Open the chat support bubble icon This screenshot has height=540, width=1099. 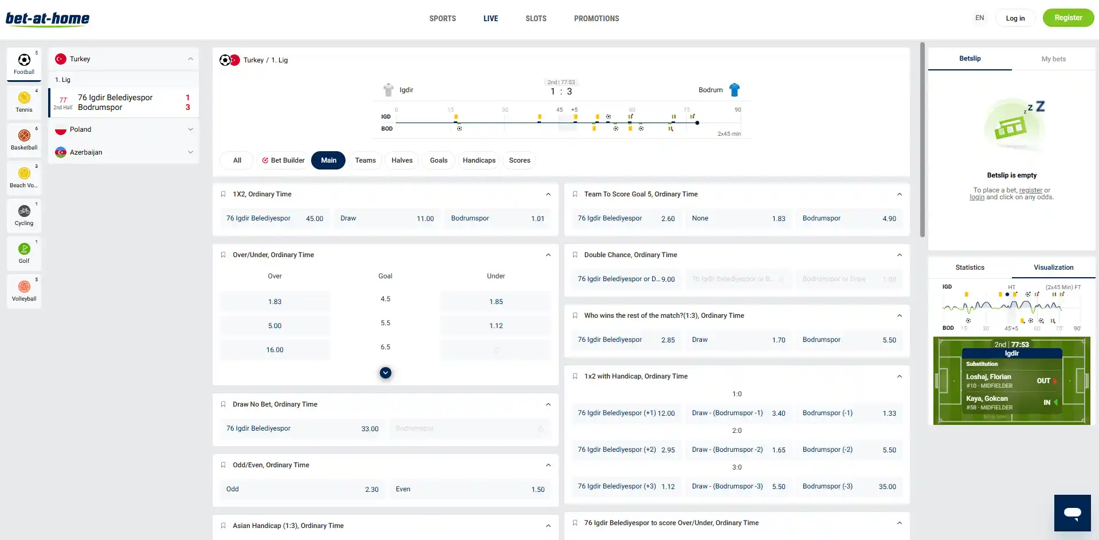1072,513
